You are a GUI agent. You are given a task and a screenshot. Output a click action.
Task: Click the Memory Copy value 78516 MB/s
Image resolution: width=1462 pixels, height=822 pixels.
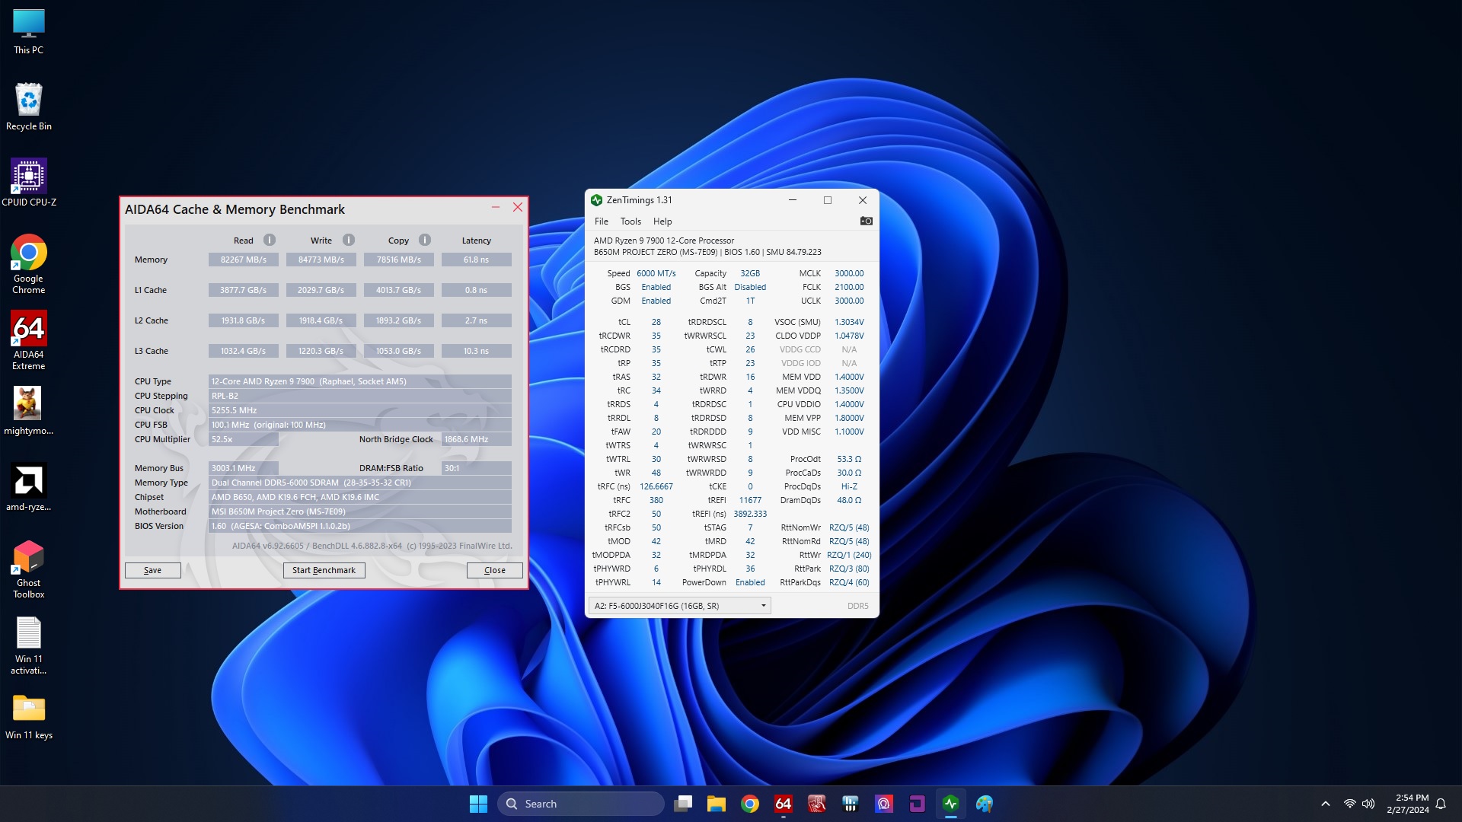pyautogui.click(x=399, y=260)
